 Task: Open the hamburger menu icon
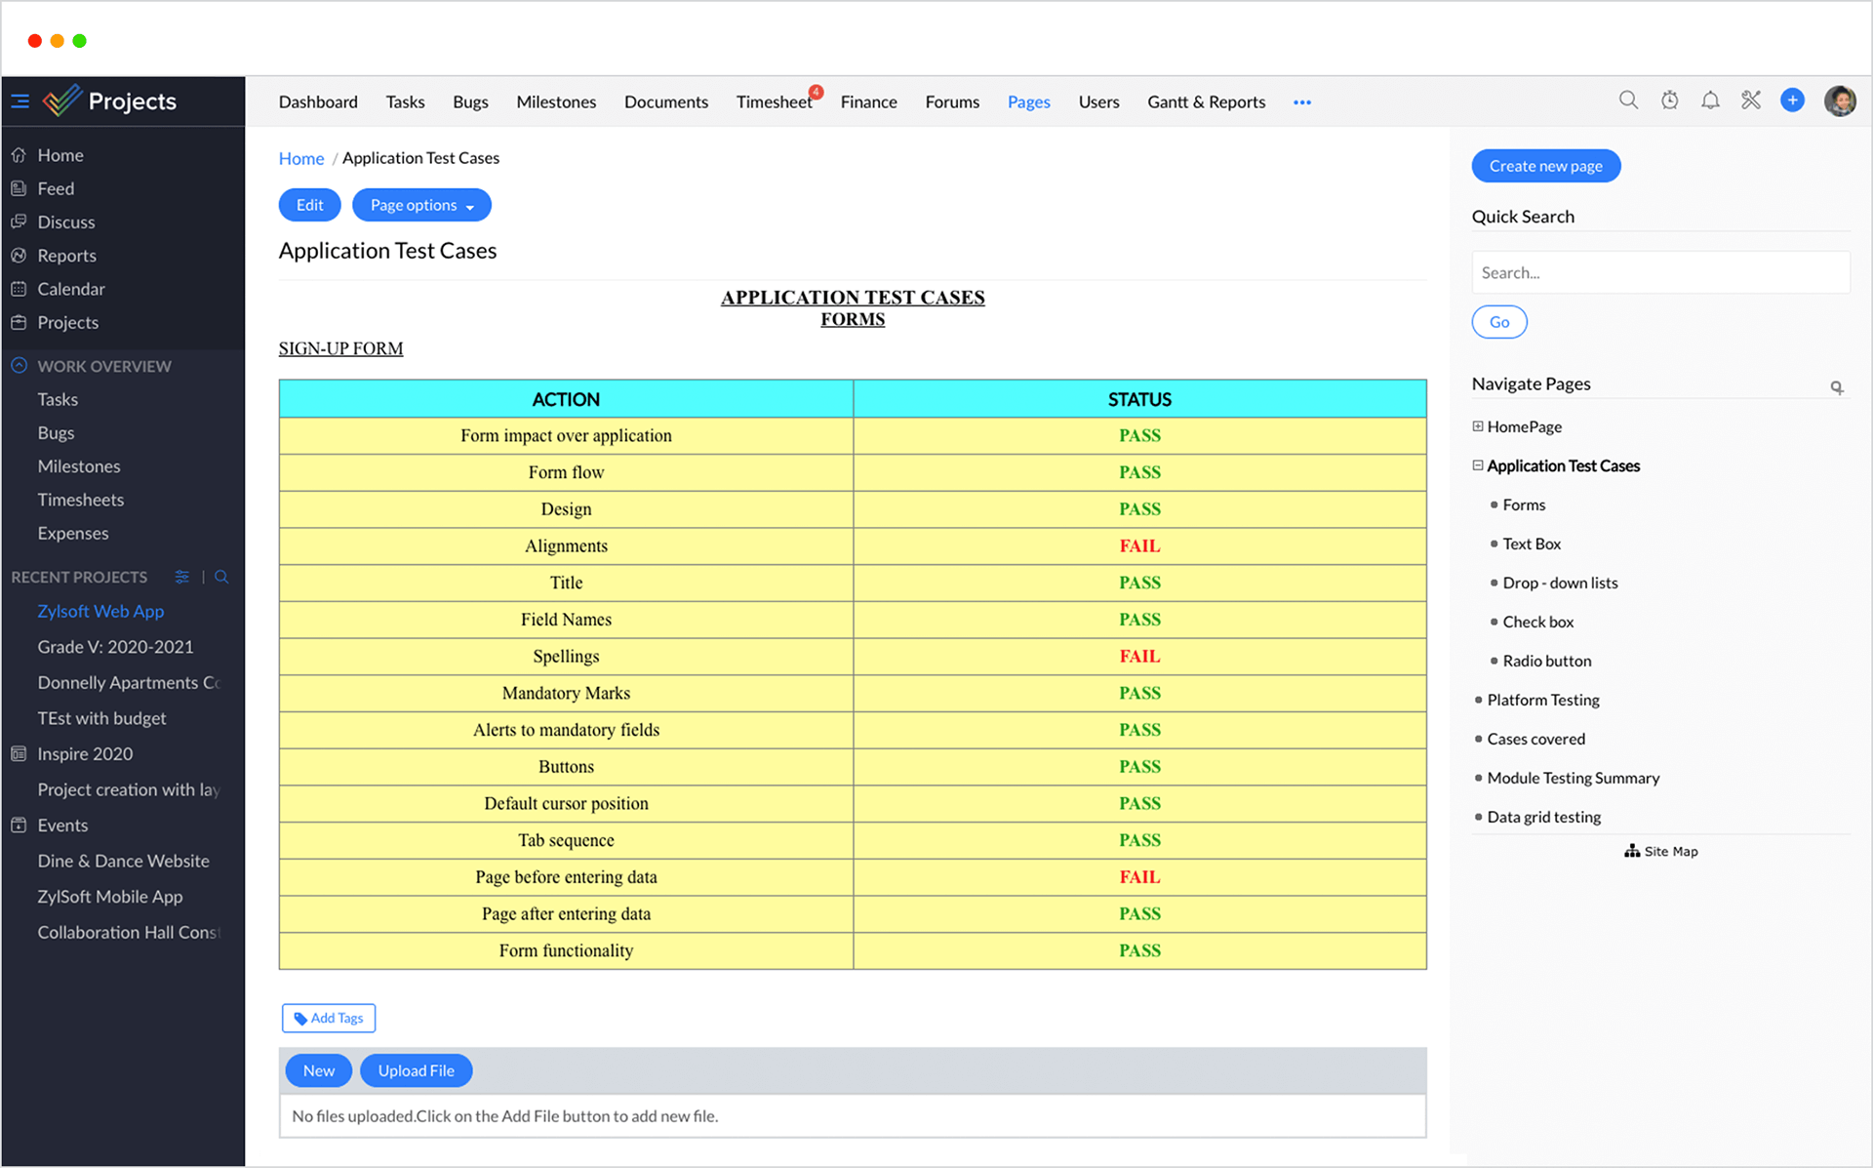tap(20, 101)
